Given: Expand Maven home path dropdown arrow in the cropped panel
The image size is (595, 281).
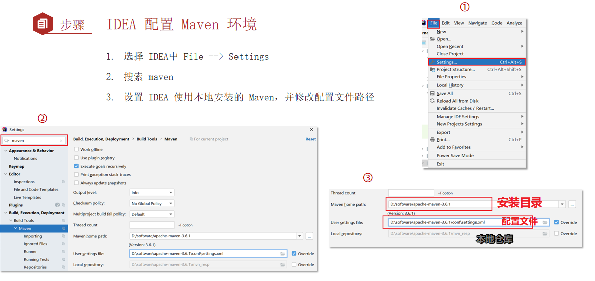Looking at the screenshot, I should coord(562,204).
